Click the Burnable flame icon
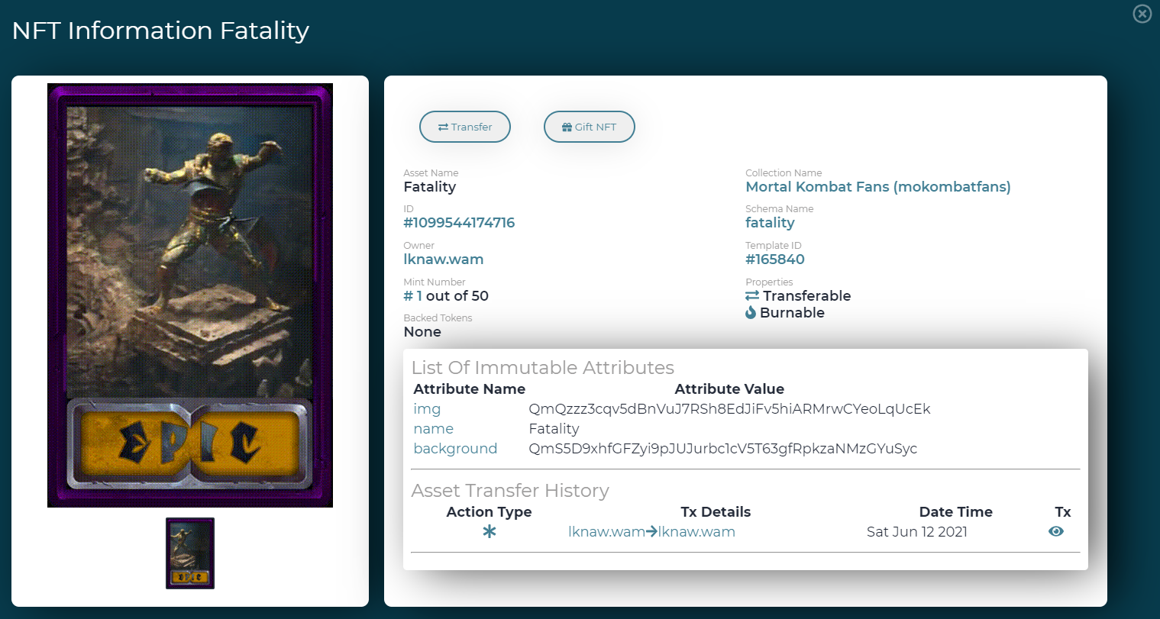The height and width of the screenshot is (619, 1160). click(x=751, y=313)
